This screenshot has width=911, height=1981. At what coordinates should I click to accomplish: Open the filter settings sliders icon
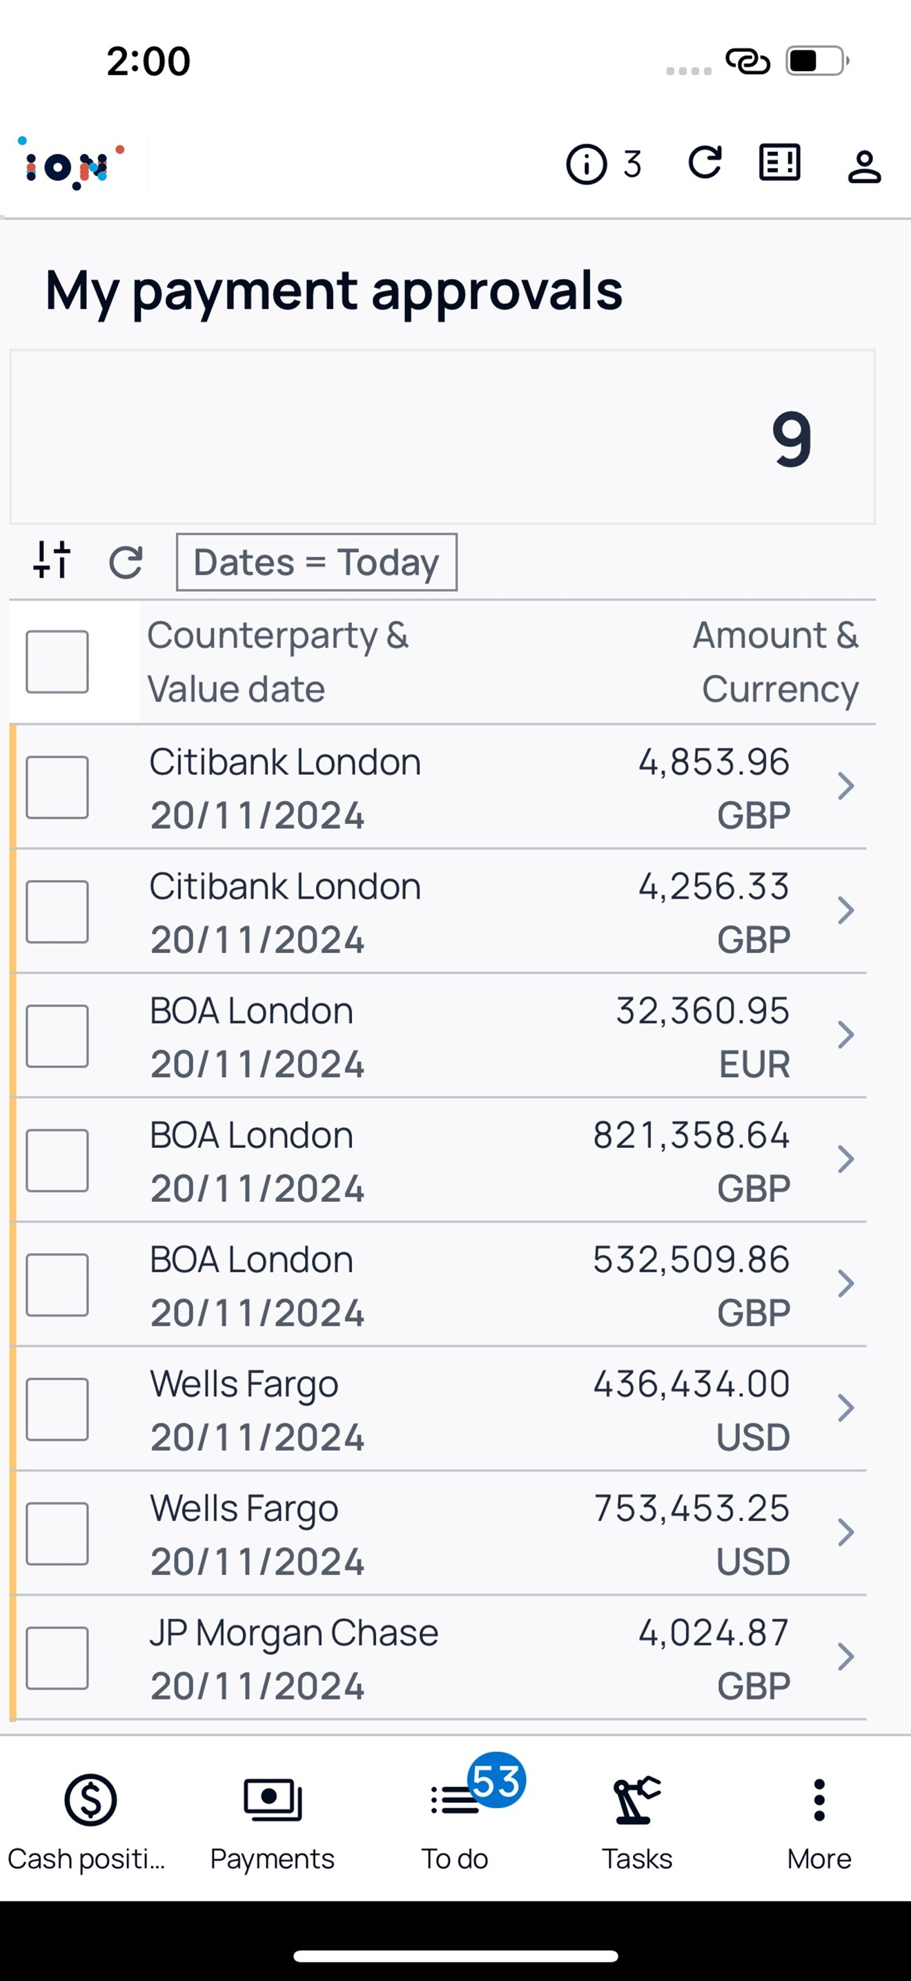(52, 560)
